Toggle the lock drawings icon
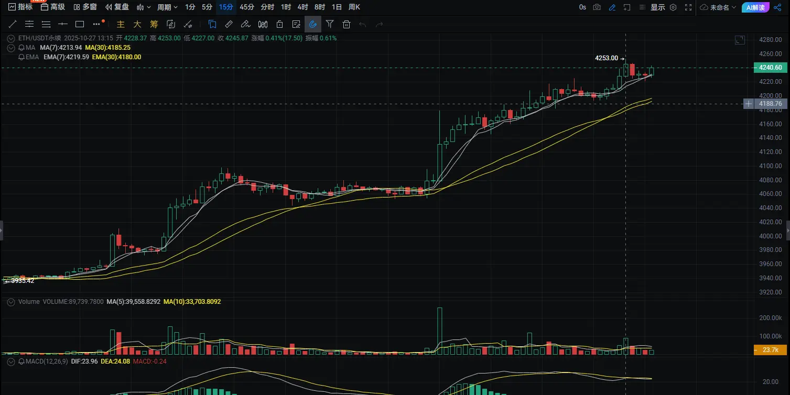Viewport: 790px width, 395px height. [x=279, y=24]
